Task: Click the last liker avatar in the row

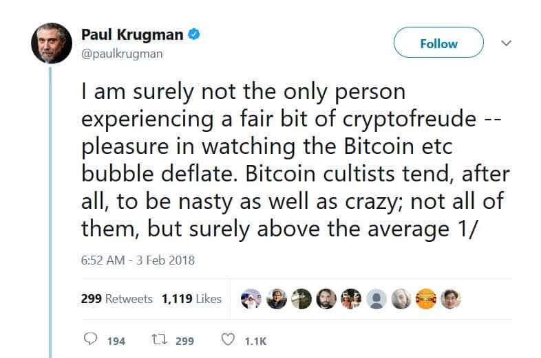Action: pos(450,298)
